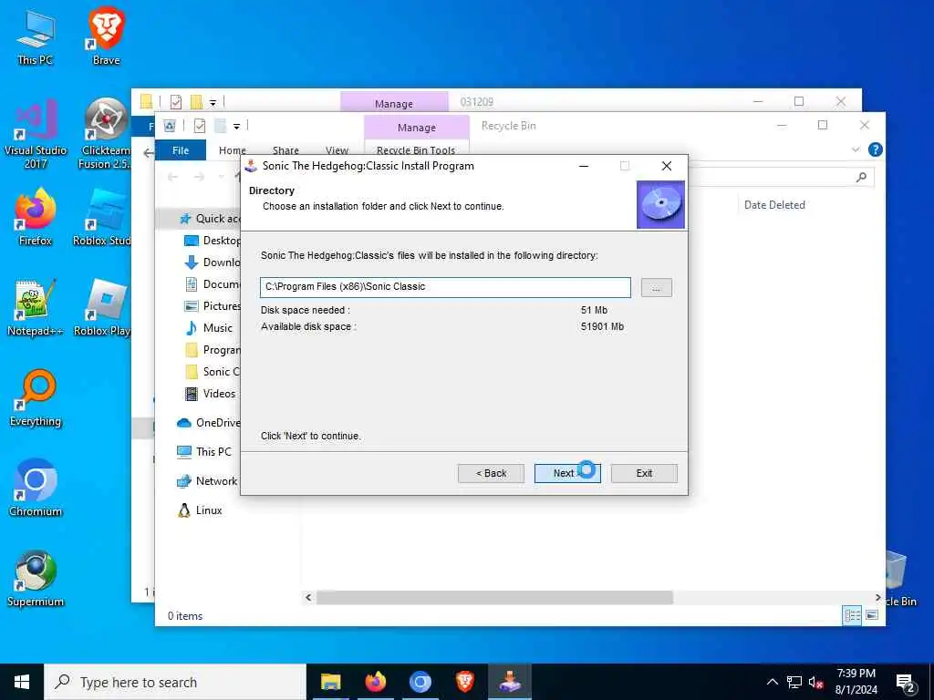Select installer icon on the taskbar
The width and height of the screenshot is (934, 700).
pyautogui.click(x=510, y=682)
